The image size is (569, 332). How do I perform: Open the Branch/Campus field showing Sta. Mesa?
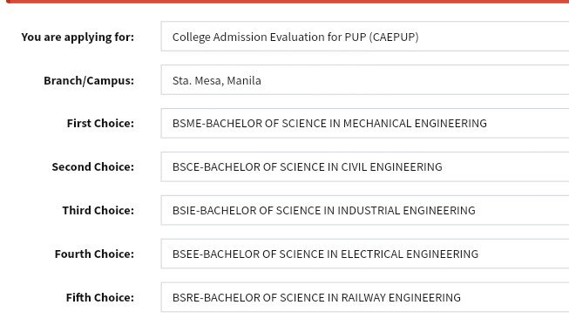coord(365,80)
